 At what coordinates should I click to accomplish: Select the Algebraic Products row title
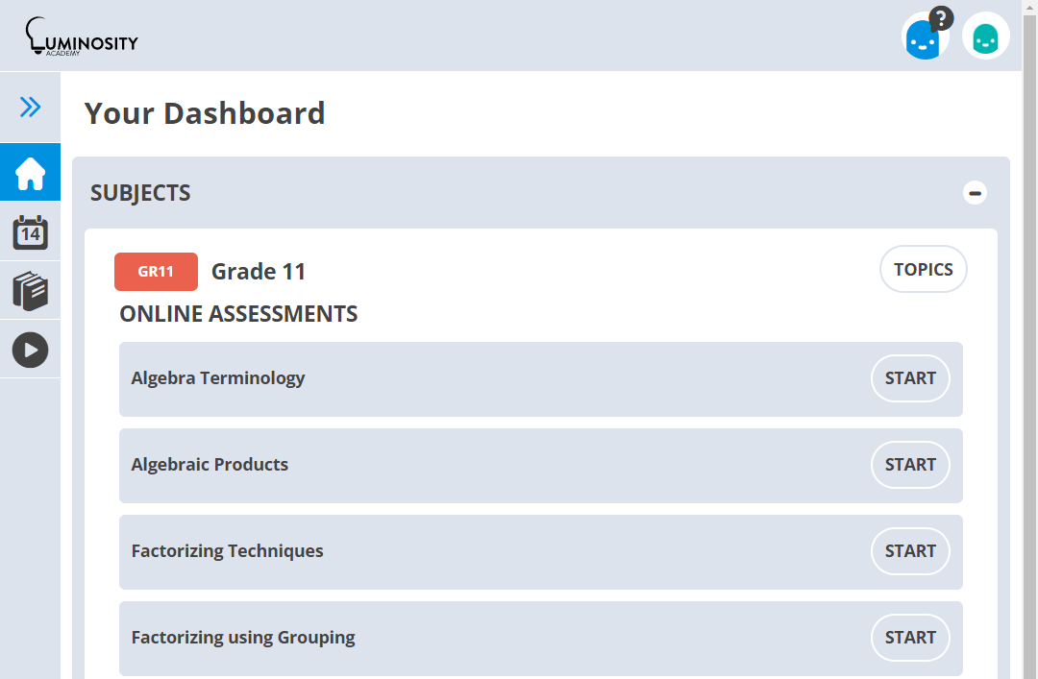pyautogui.click(x=210, y=465)
